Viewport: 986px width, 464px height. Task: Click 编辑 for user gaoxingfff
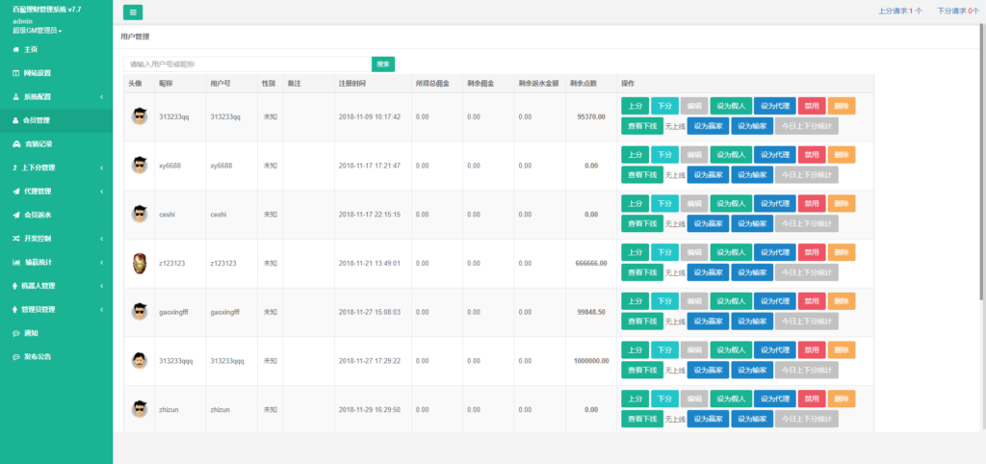click(x=694, y=301)
